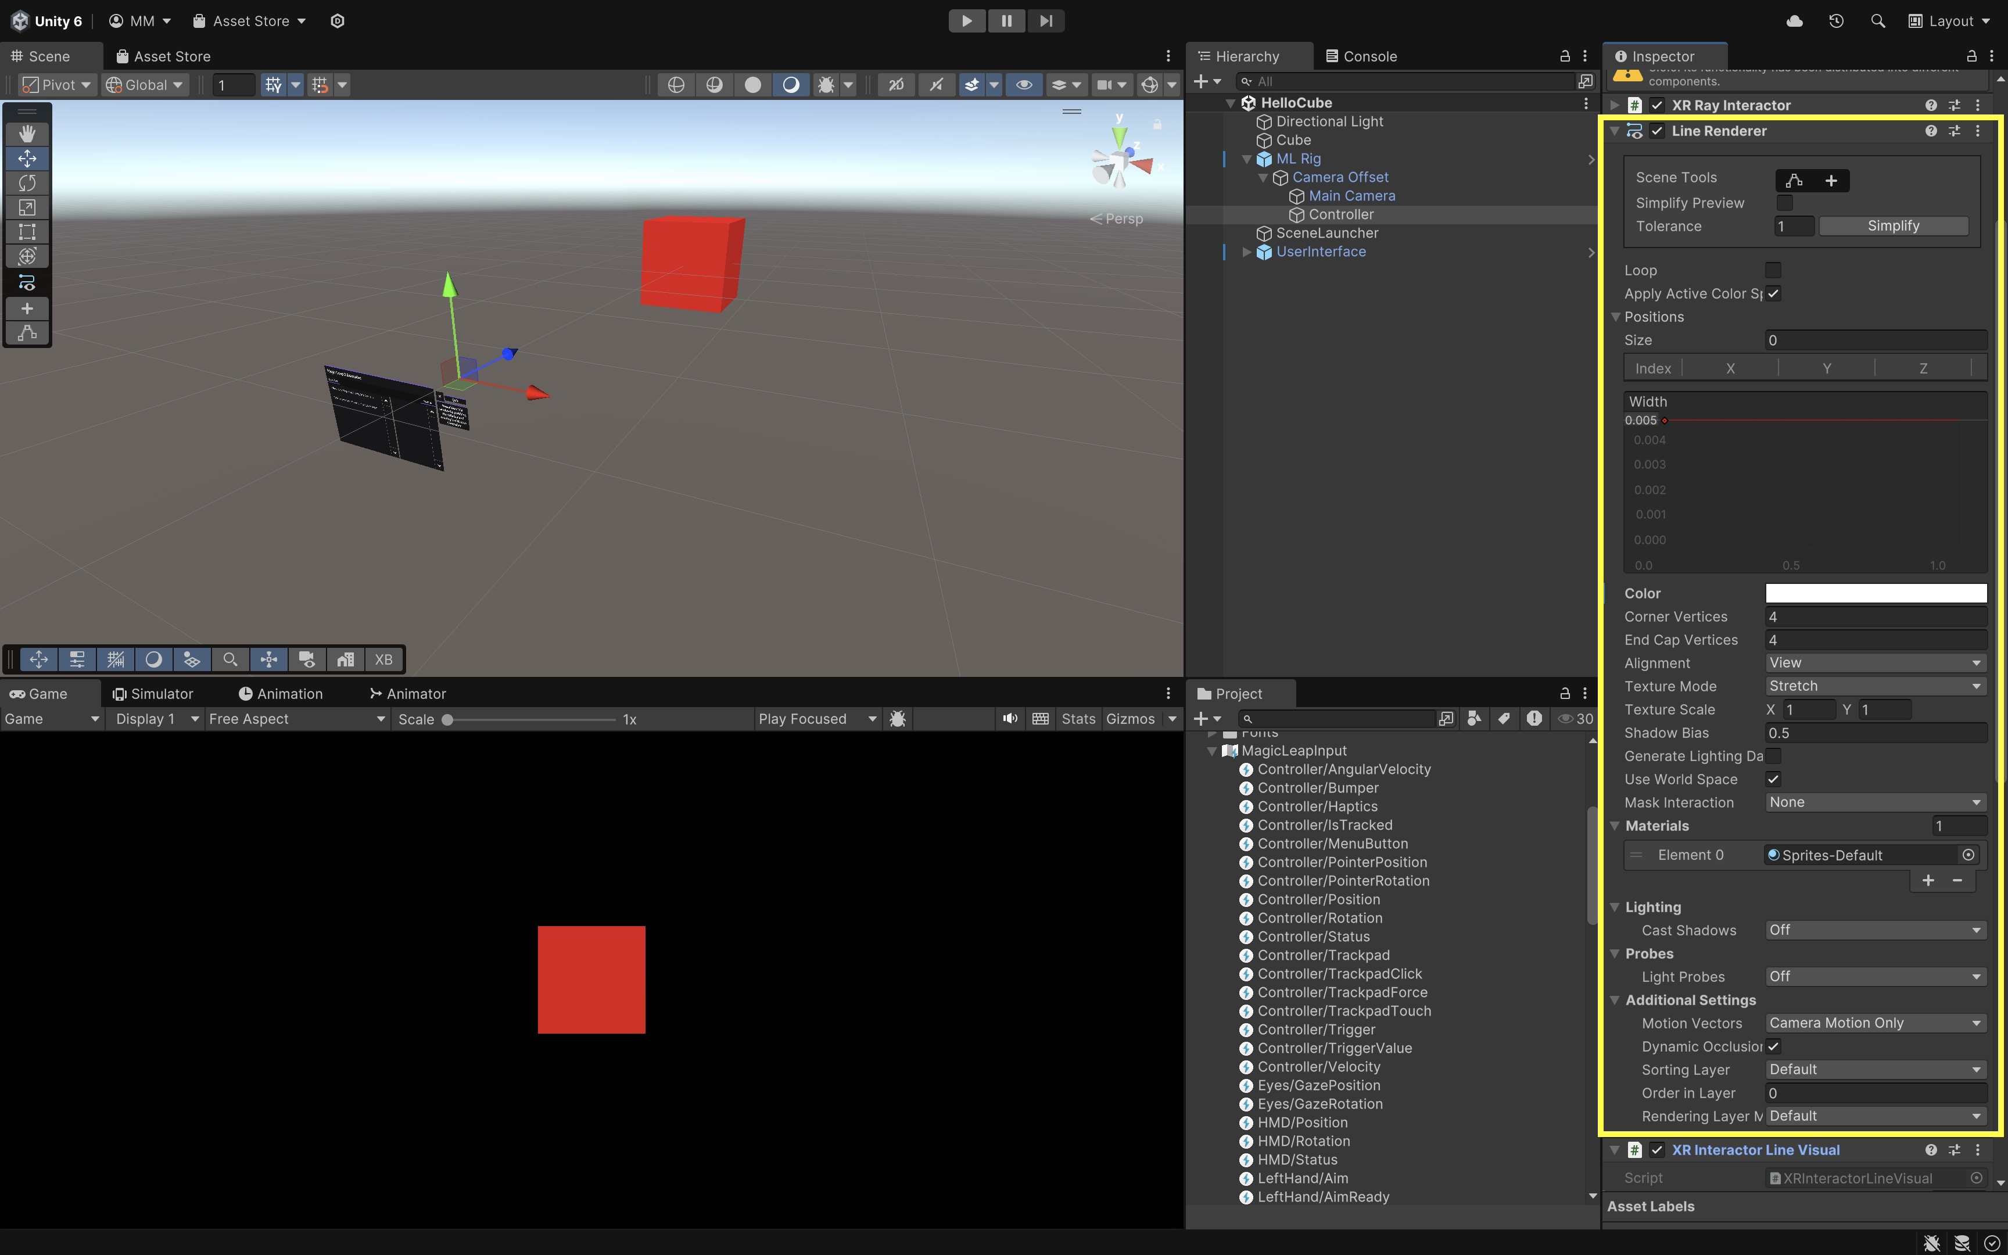
Task: Click the Simplify button
Action: (1892, 227)
